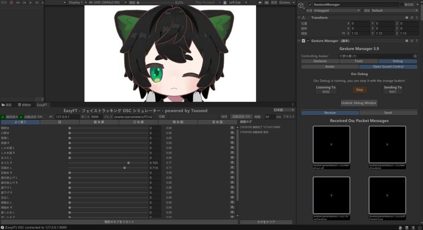Open Transform component preset icon
Image resolution: width=423 pixels, height=230 pixels.
click(412, 17)
